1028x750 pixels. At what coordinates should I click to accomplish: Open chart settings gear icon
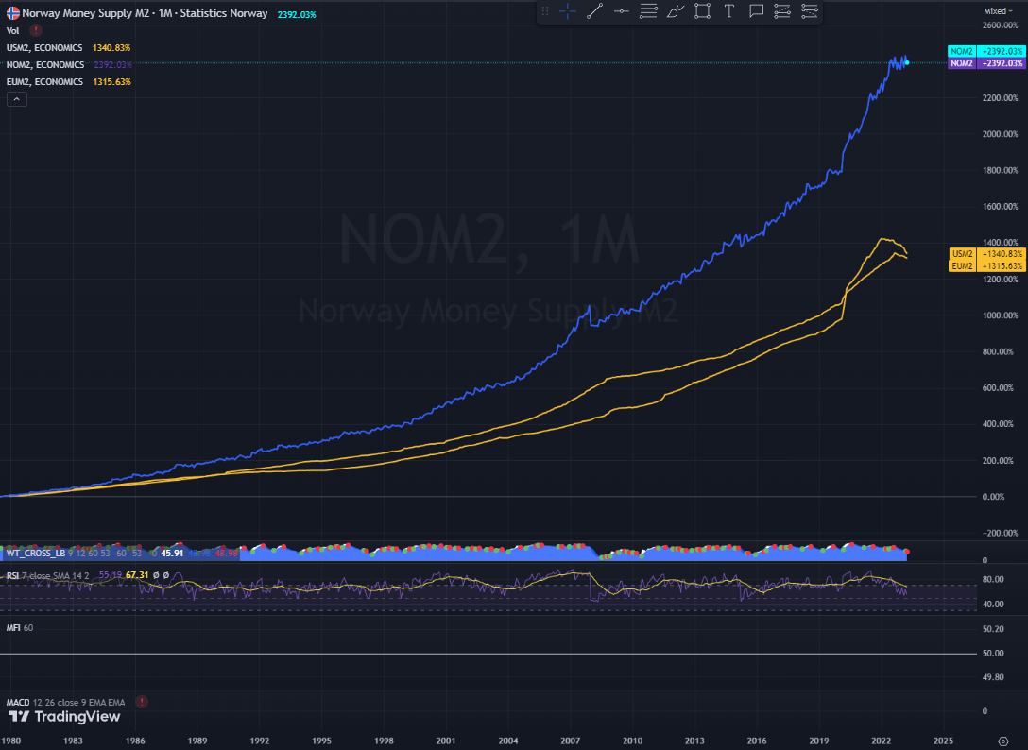1003,741
